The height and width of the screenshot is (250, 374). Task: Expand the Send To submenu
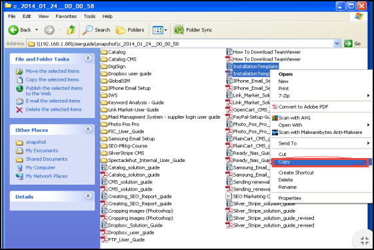(368, 143)
